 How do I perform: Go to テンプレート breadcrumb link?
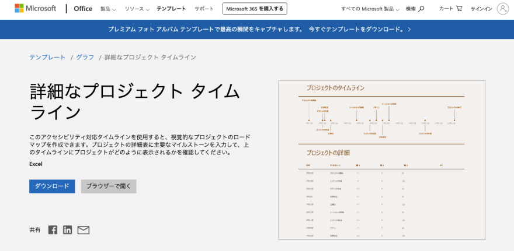pos(47,57)
